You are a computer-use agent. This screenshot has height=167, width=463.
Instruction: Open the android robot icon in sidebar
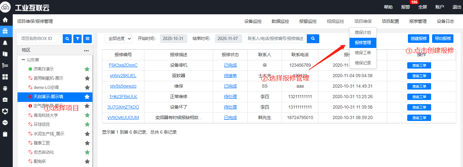(5, 88)
